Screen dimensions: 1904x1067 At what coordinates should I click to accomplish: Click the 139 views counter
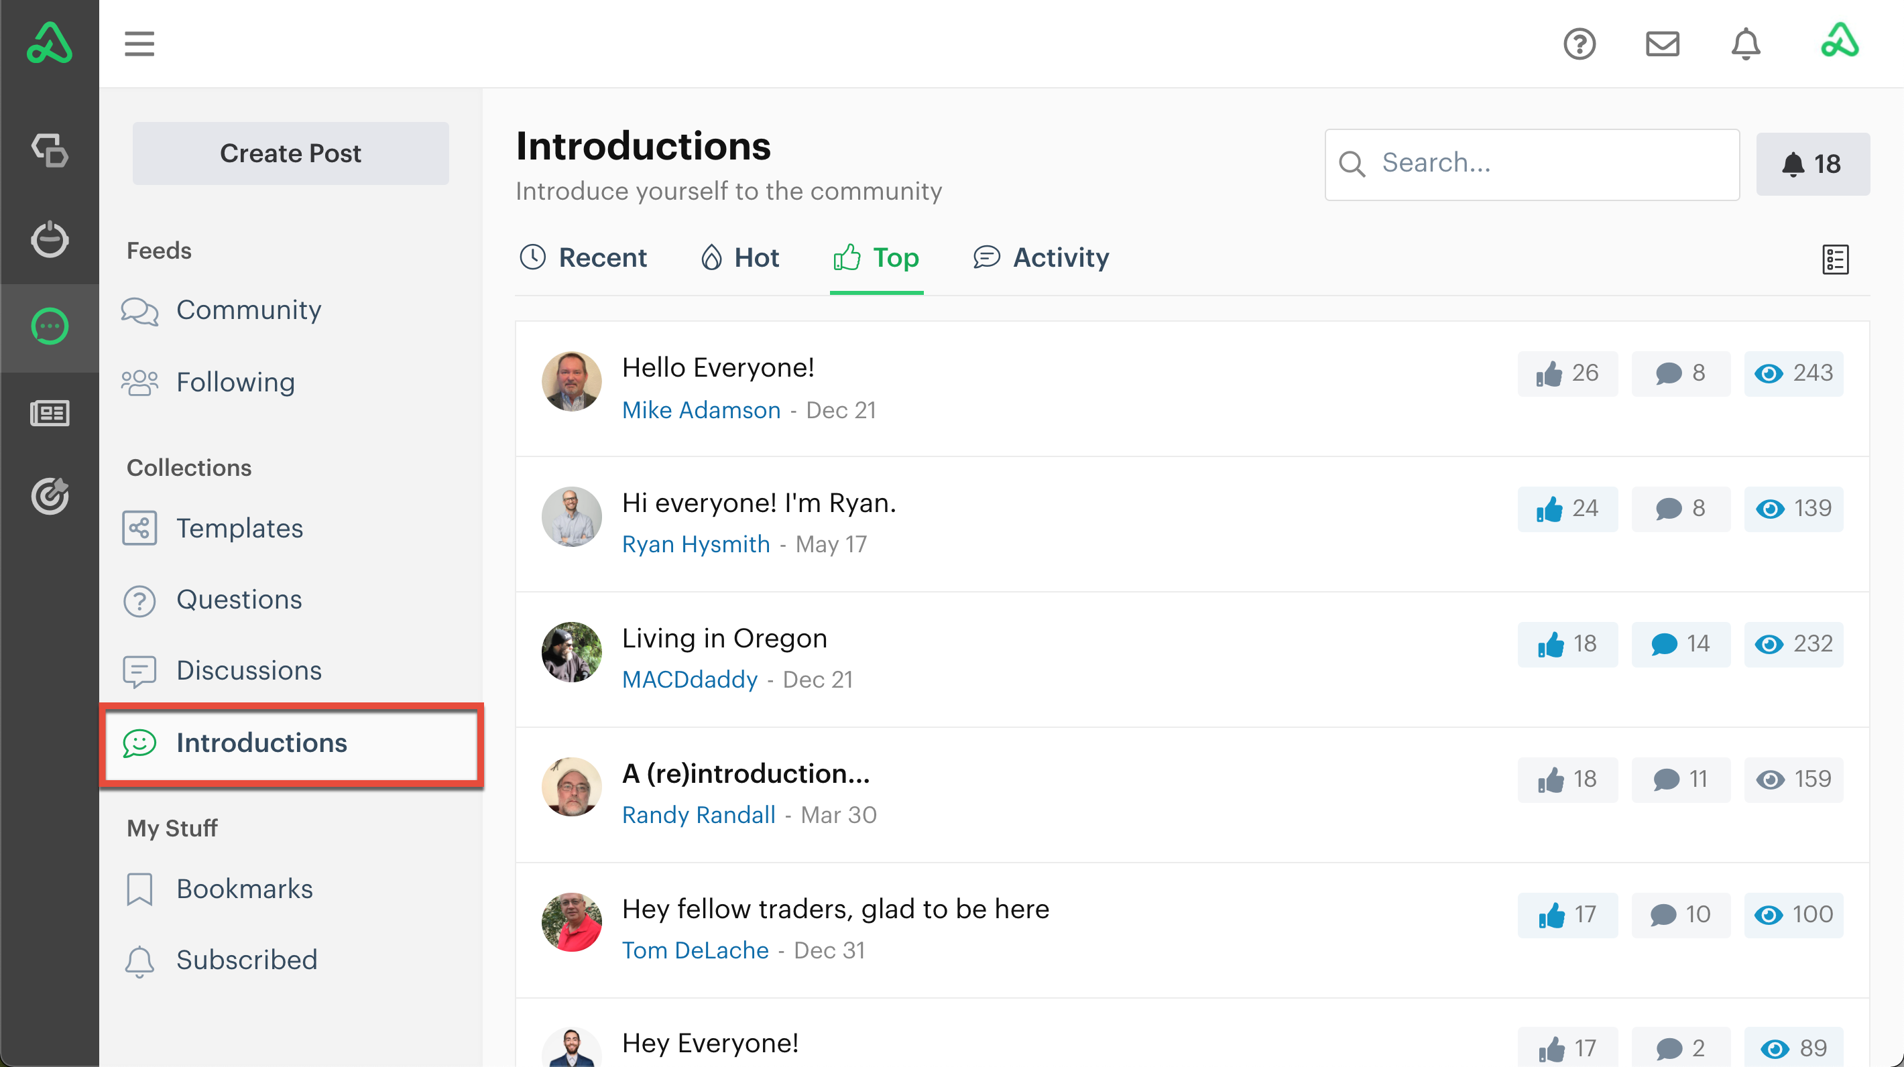click(x=1794, y=509)
